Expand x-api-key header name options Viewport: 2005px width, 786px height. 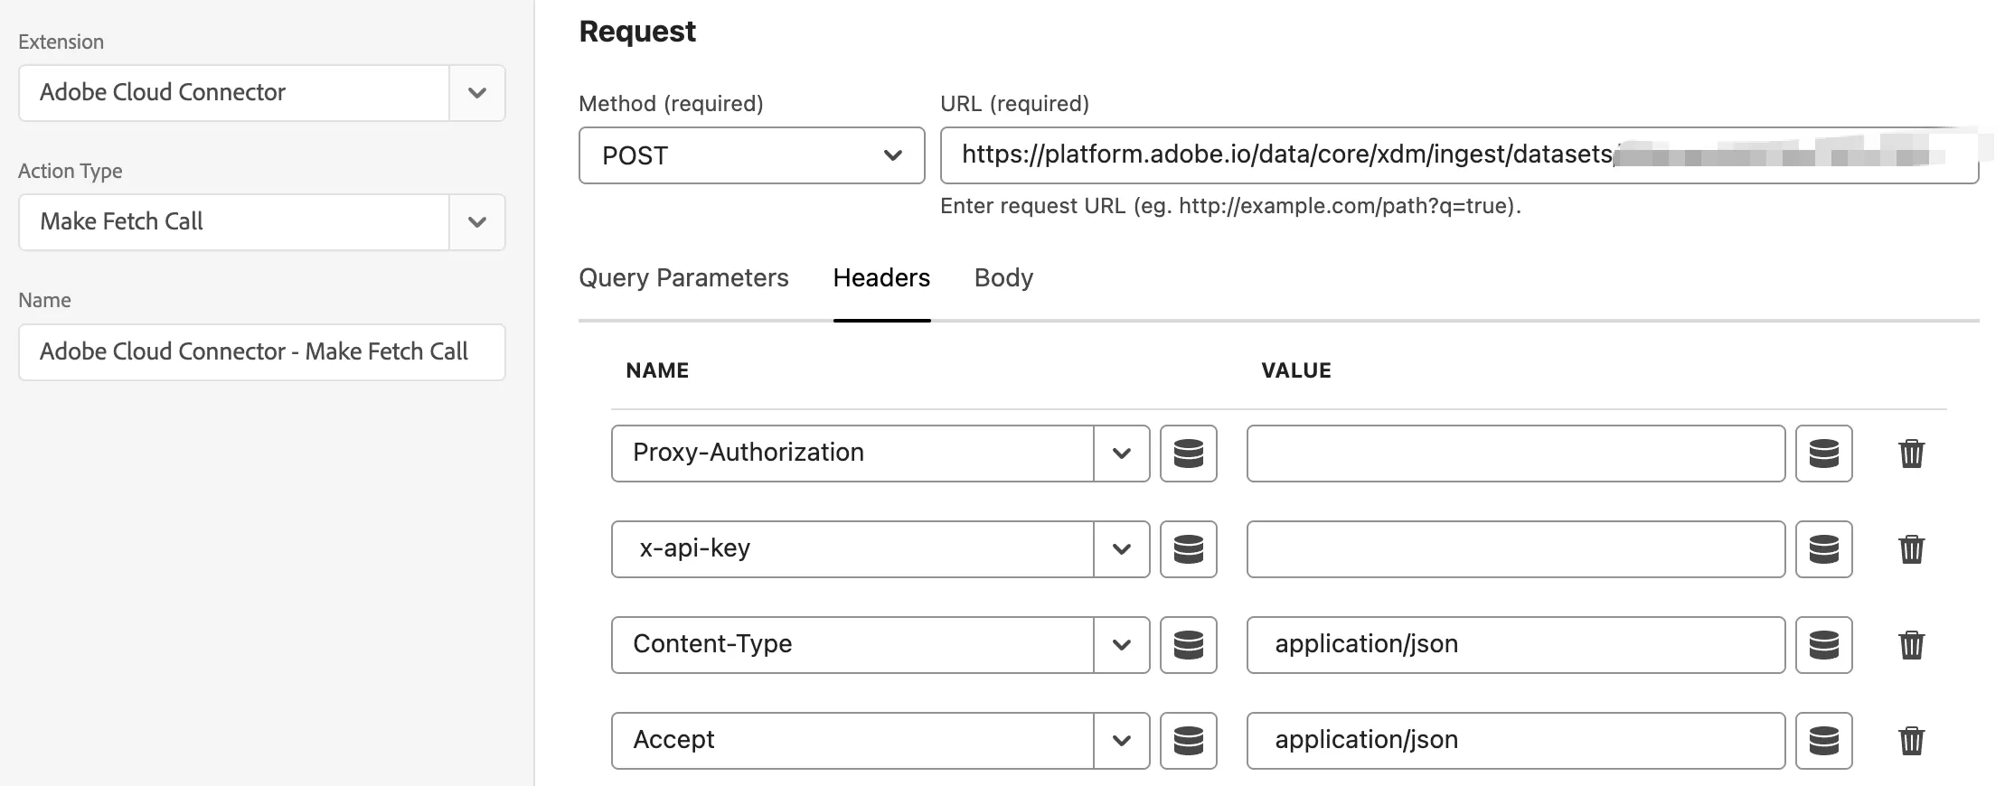[x=1121, y=549]
